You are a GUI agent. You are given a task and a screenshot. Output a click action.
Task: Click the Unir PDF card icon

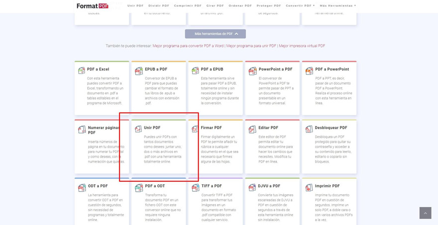138,129
